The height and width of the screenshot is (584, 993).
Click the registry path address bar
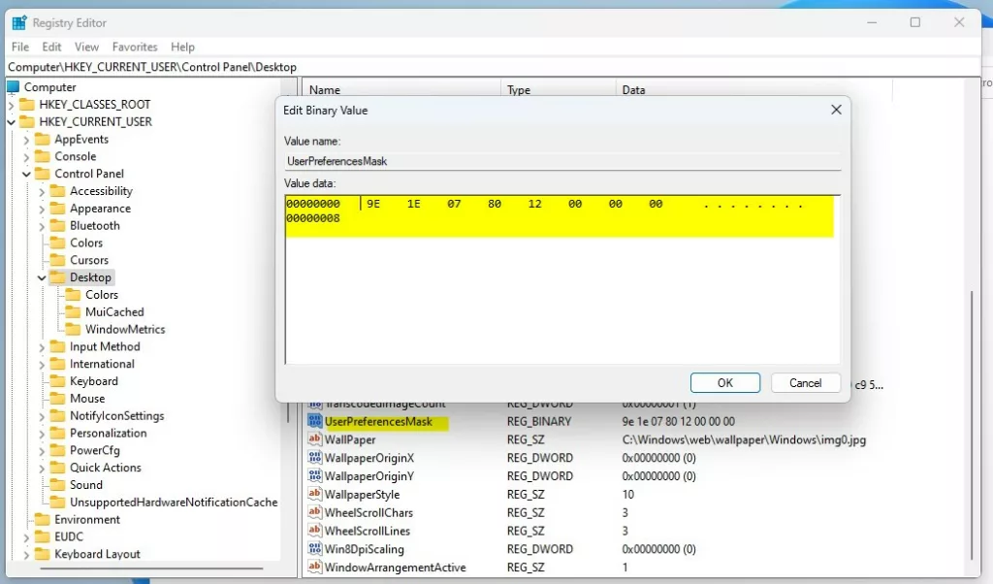494,67
